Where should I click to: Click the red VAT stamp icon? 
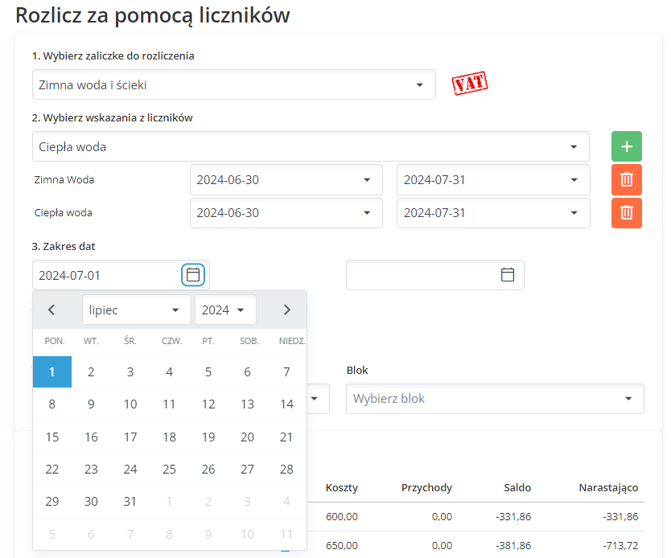pyautogui.click(x=470, y=84)
